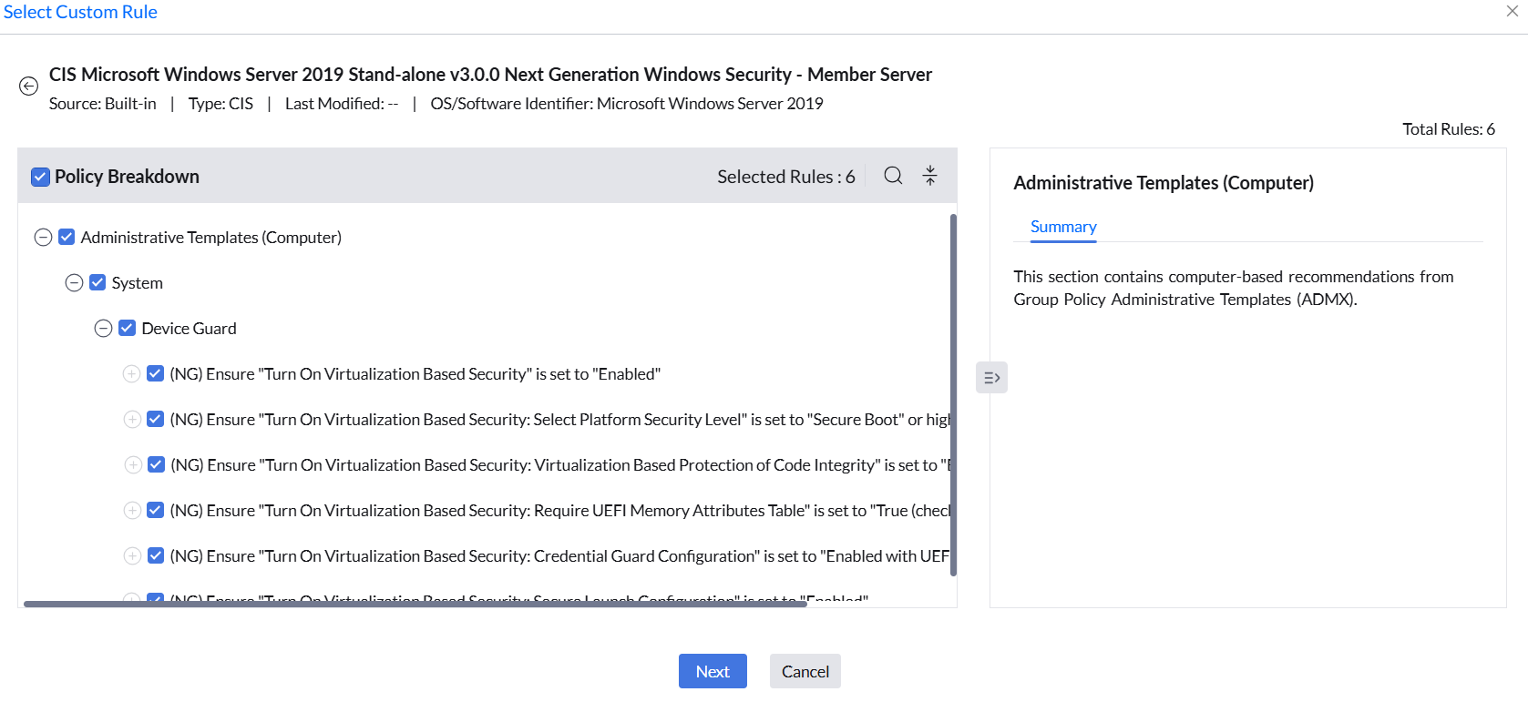Click the vertical scrollbar of the policy tree

(x=953, y=394)
